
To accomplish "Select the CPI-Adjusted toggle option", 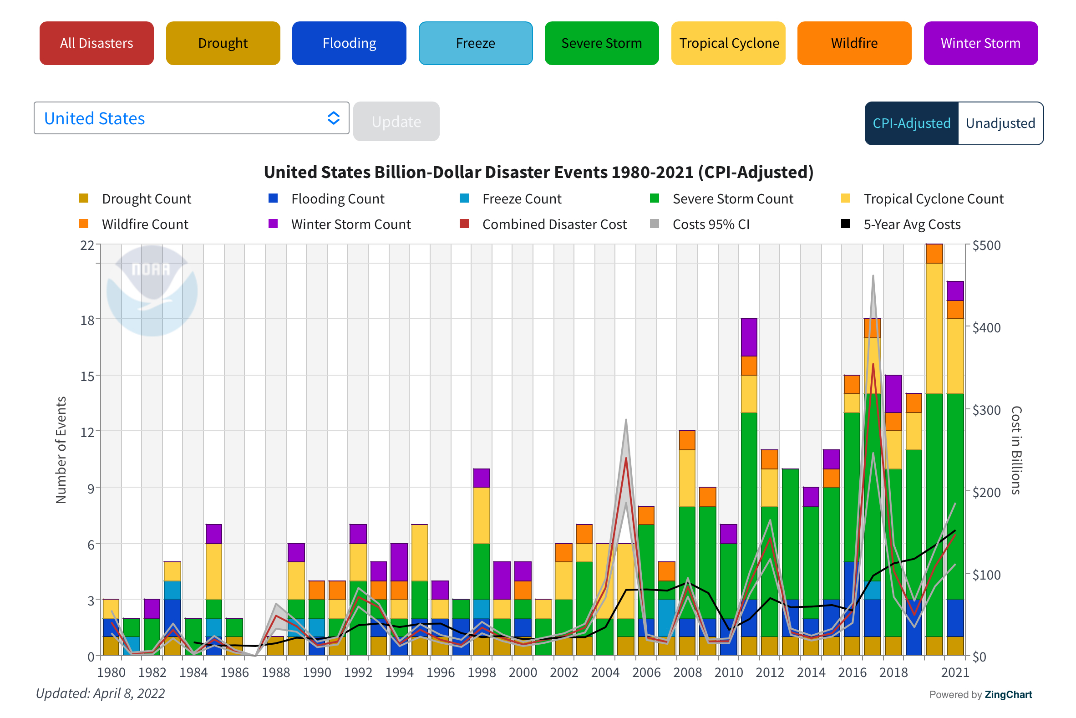I will tap(911, 123).
